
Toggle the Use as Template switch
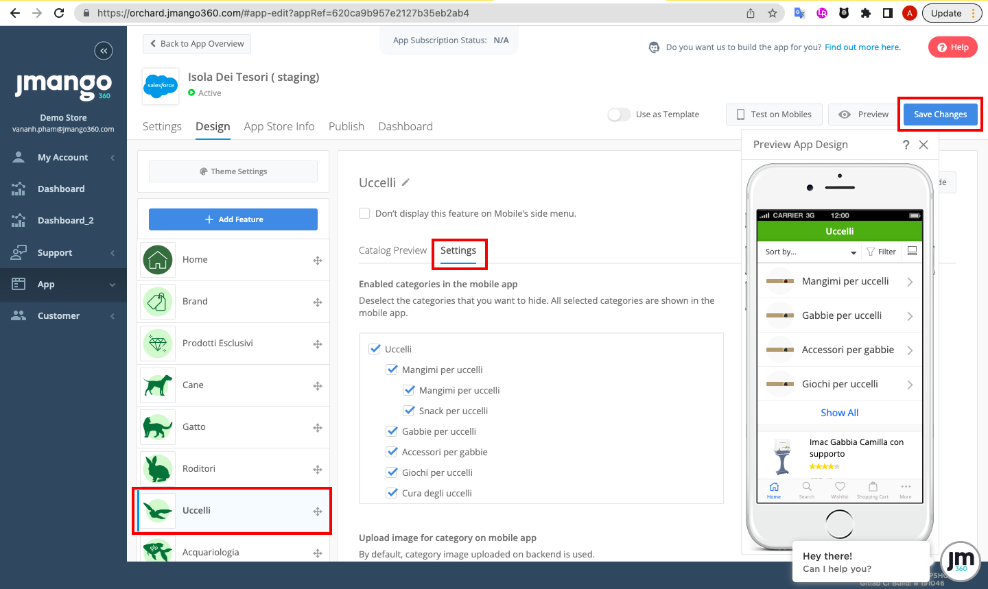[x=619, y=115]
